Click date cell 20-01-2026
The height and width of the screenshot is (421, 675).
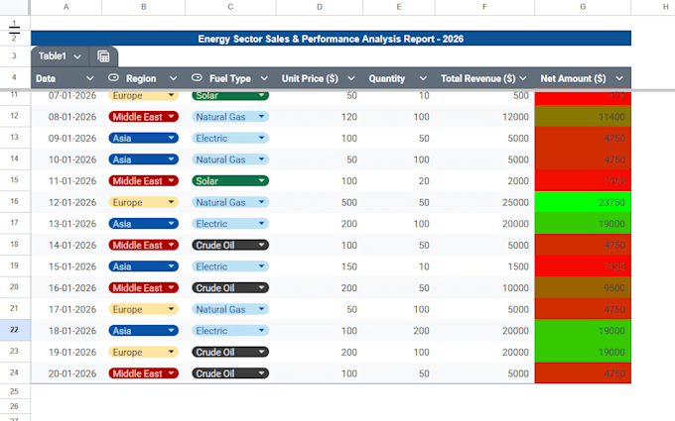66,373
